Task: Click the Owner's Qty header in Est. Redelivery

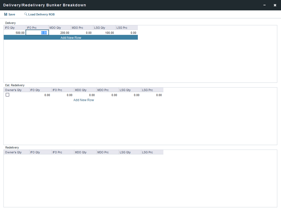Action: point(16,90)
